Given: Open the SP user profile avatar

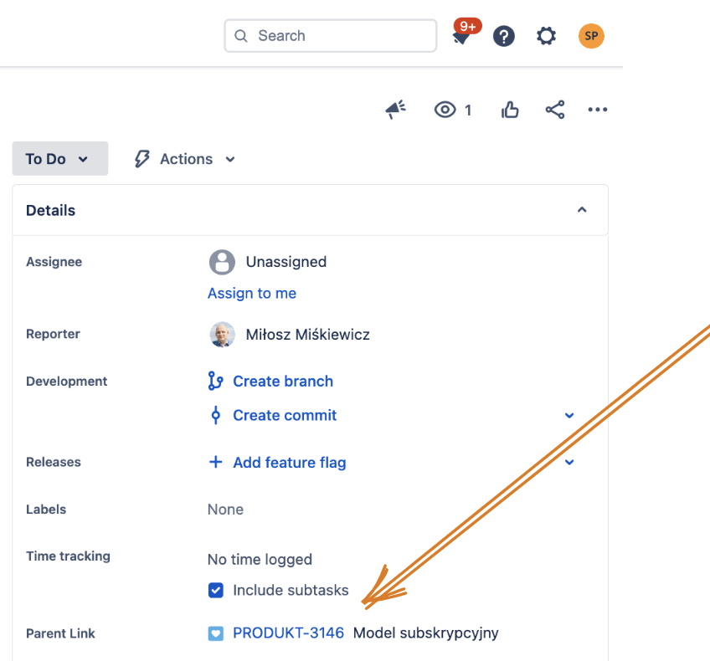Looking at the screenshot, I should coord(591,36).
